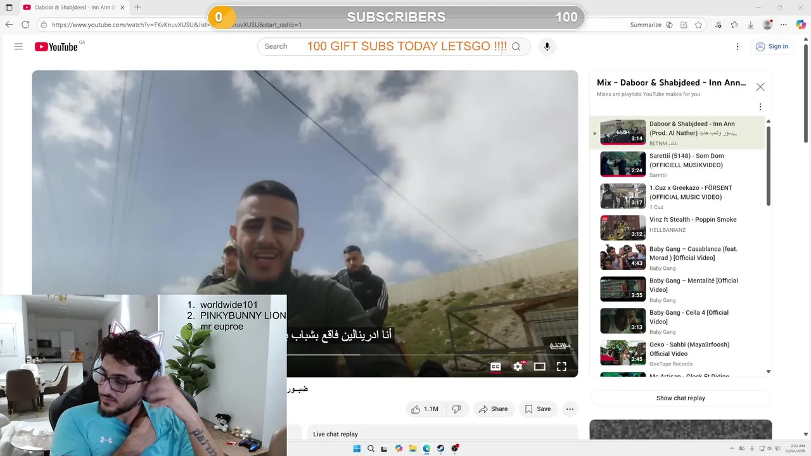Close the Mix playlist panel
Image resolution: width=811 pixels, height=456 pixels.
pyautogui.click(x=760, y=87)
